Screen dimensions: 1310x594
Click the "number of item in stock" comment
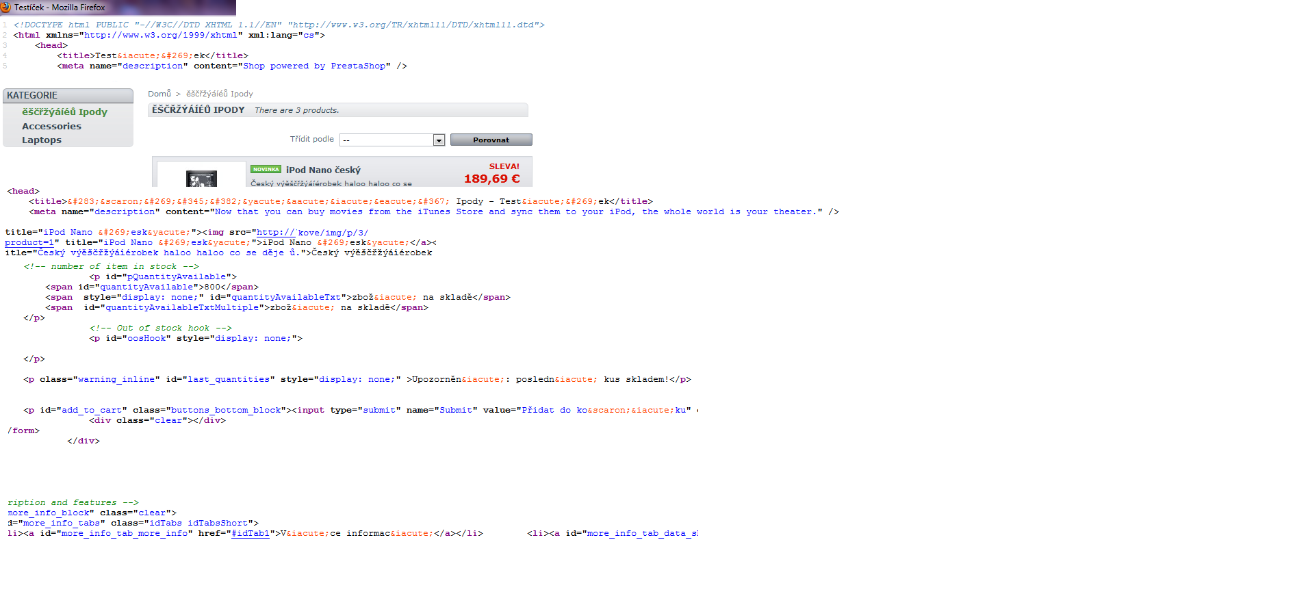[112, 266]
